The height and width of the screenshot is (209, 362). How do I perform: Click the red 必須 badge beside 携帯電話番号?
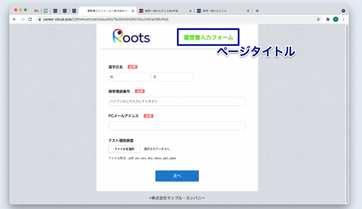[139, 91]
